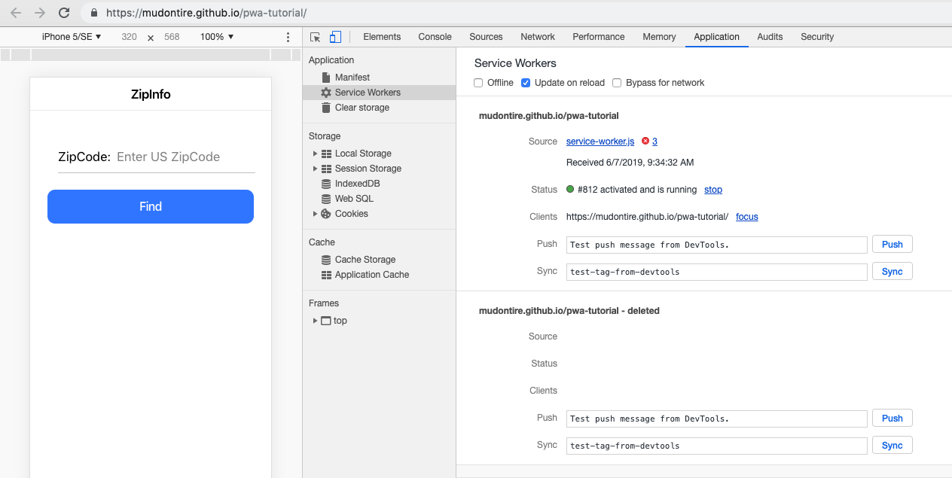Image resolution: width=952 pixels, height=478 pixels.
Task: Switch to the Console tab
Action: pos(435,37)
